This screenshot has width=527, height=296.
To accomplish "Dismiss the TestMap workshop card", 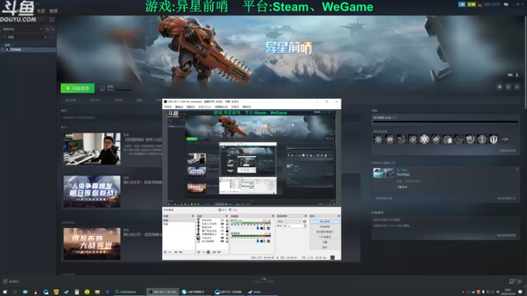I will point(517,169).
